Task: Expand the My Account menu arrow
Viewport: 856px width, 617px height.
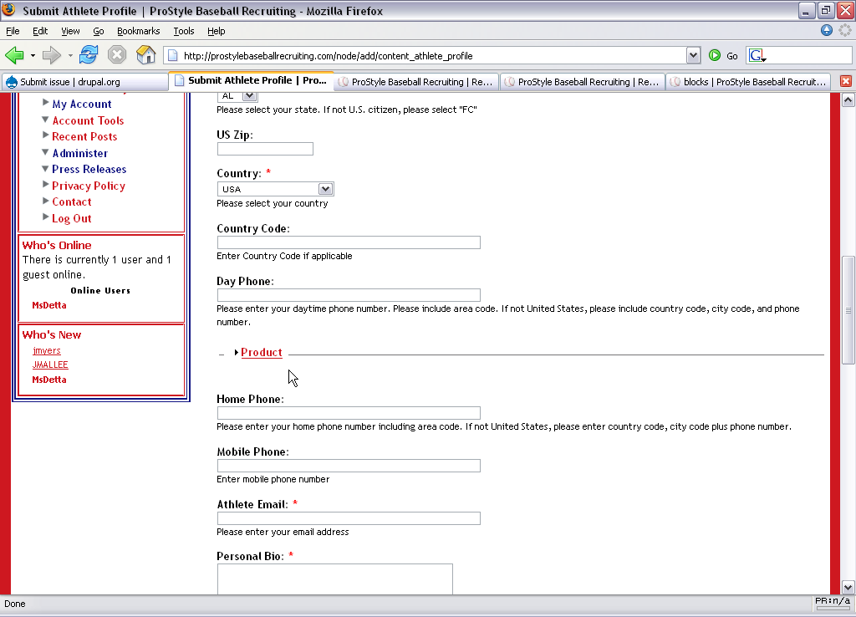Action: pyautogui.click(x=46, y=102)
